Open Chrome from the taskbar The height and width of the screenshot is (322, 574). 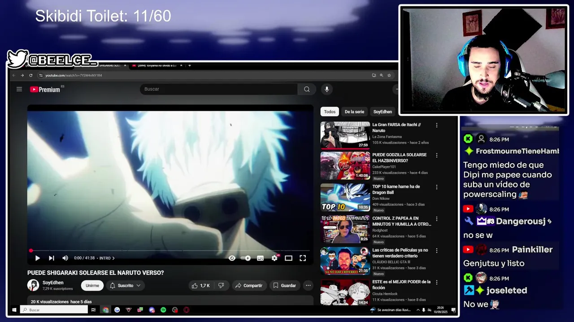tap(105, 309)
